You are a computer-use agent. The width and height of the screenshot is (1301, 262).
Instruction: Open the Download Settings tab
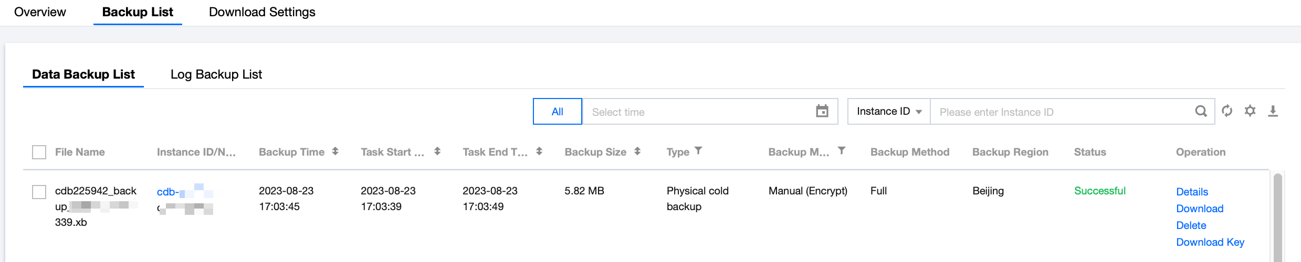pos(262,12)
